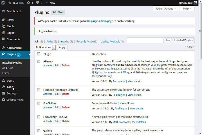The width and height of the screenshot is (202, 135).
Task: Click the Apply bulk action button
Action: (x=62, y=47)
